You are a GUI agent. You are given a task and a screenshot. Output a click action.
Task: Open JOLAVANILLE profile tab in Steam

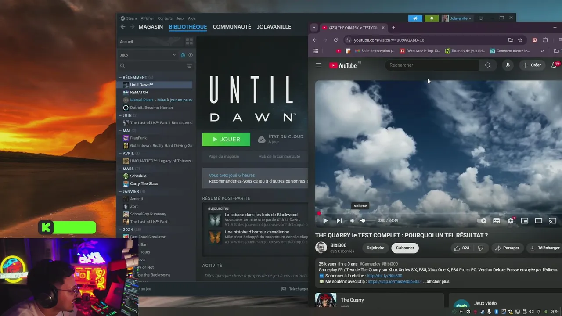[x=274, y=27]
